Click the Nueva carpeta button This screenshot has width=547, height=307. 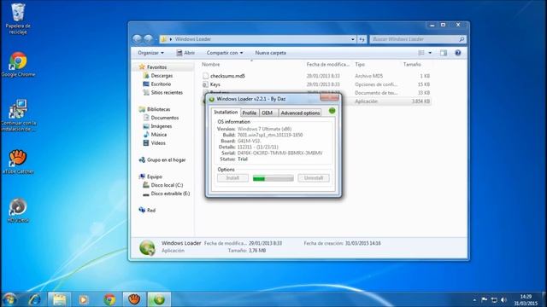270,53
